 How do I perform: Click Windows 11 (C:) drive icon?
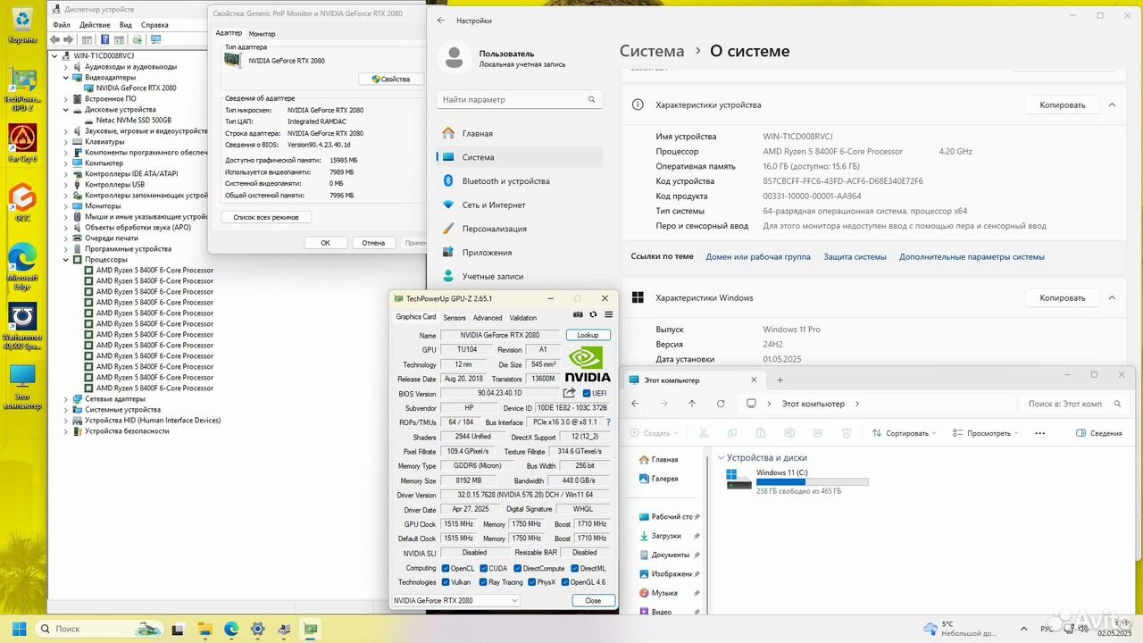point(739,479)
